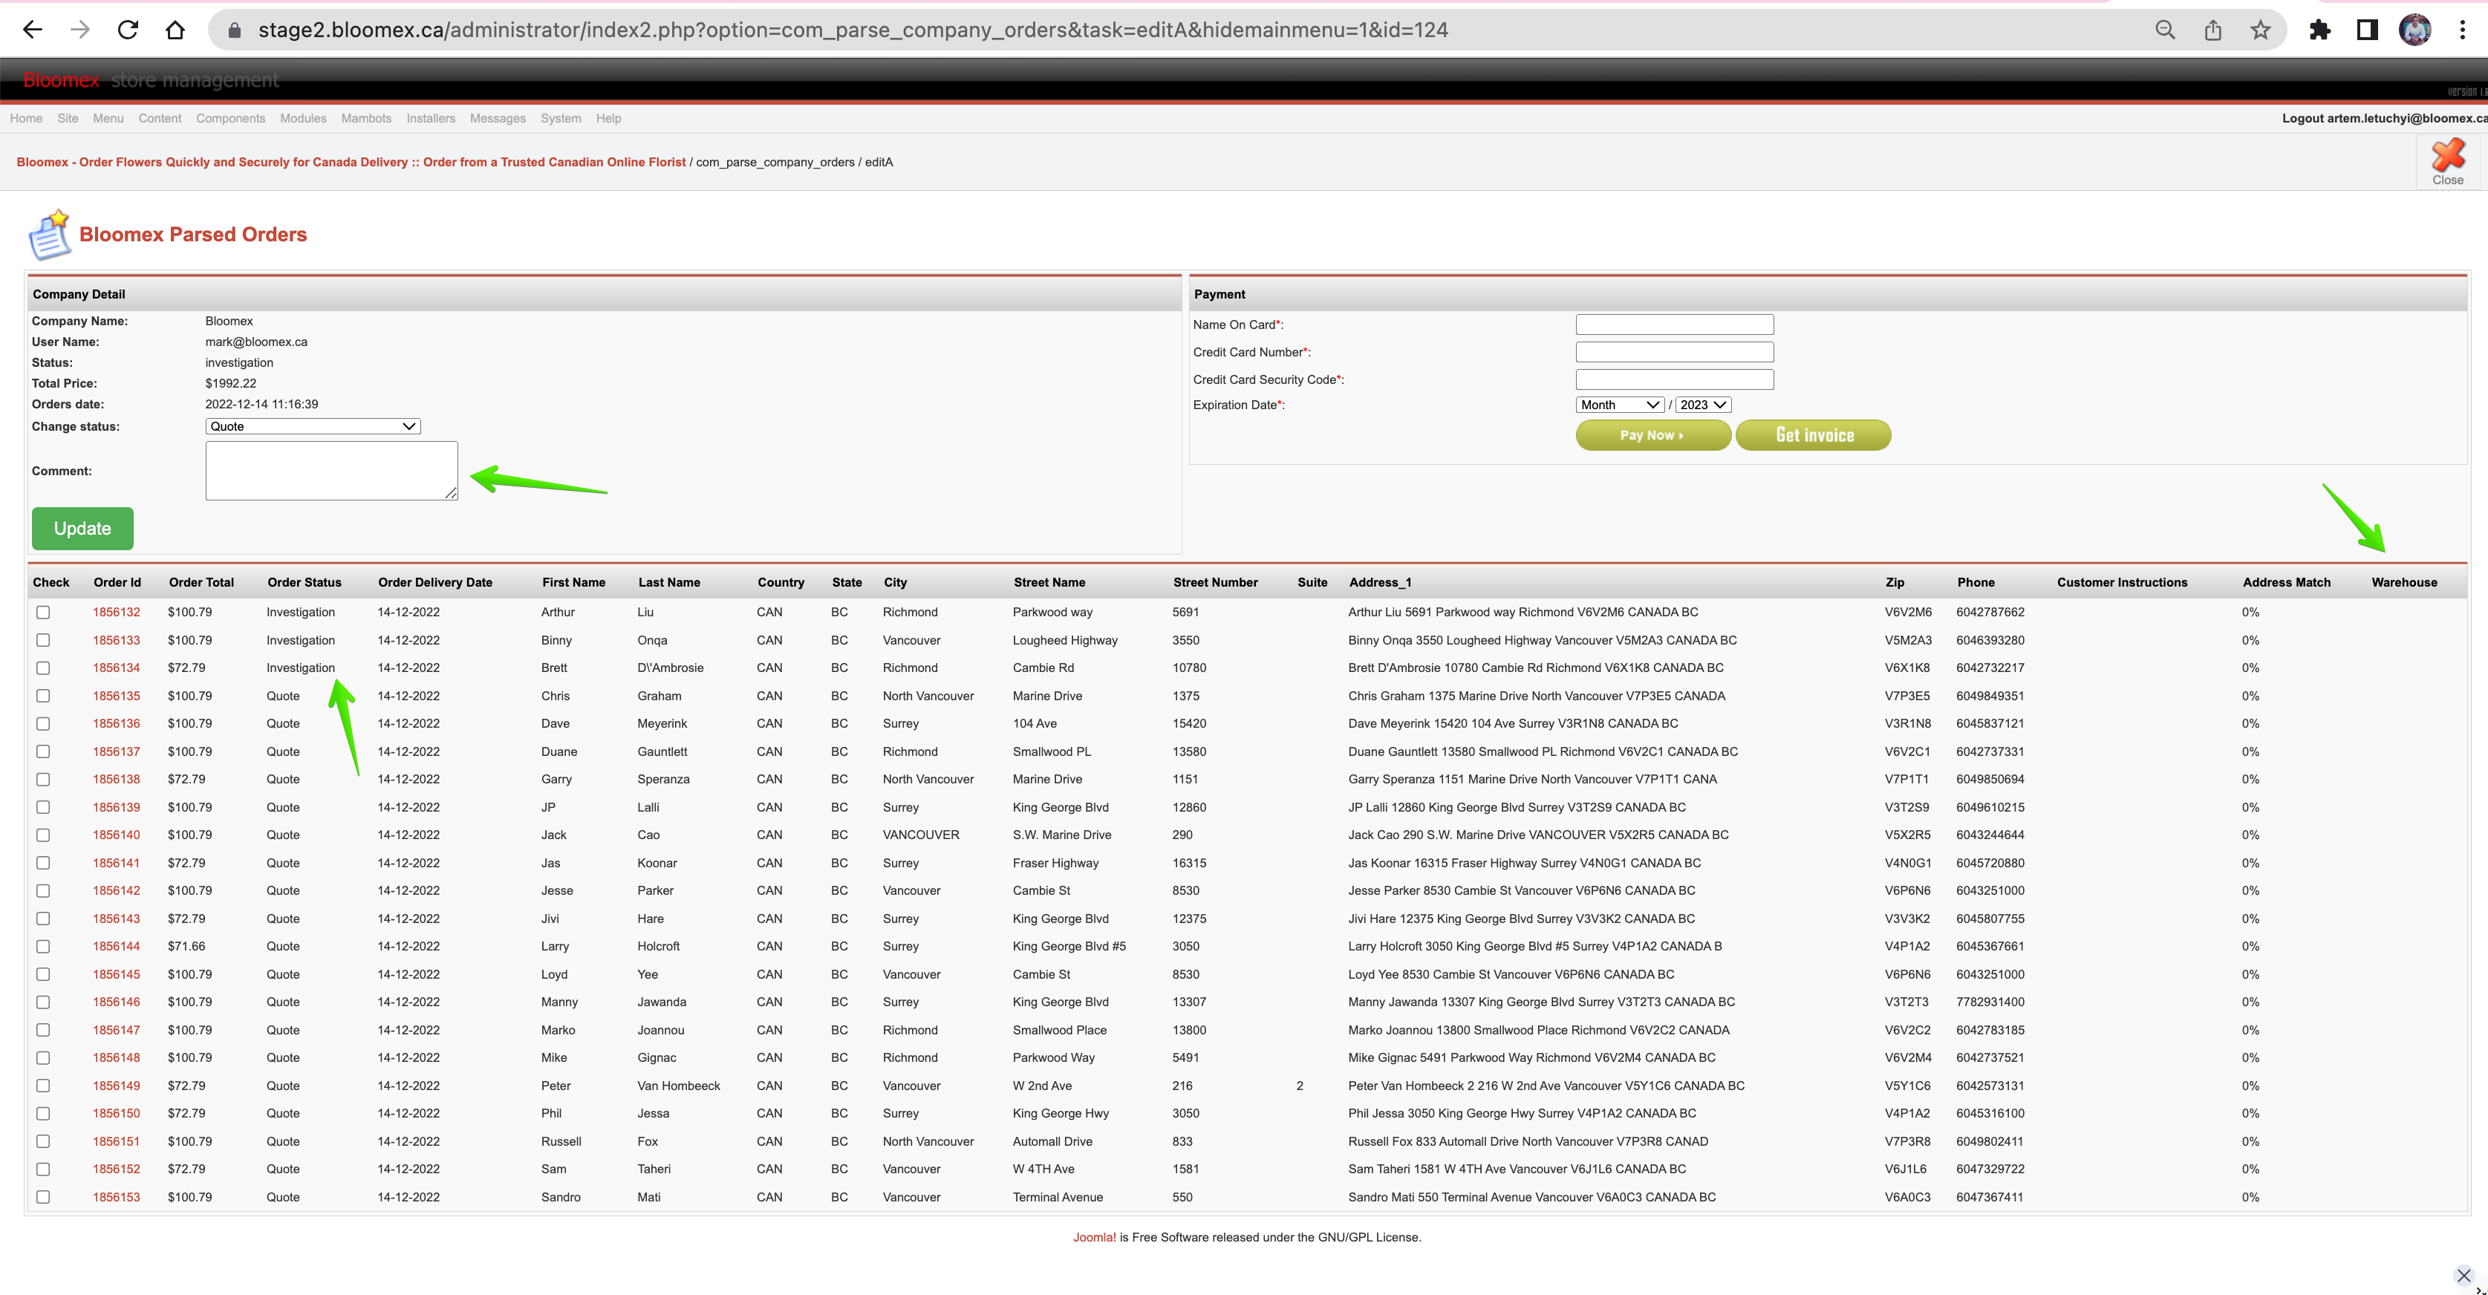This screenshot has width=2488, height=1295.
Task: Click the site lock icon
Action: 234,30
